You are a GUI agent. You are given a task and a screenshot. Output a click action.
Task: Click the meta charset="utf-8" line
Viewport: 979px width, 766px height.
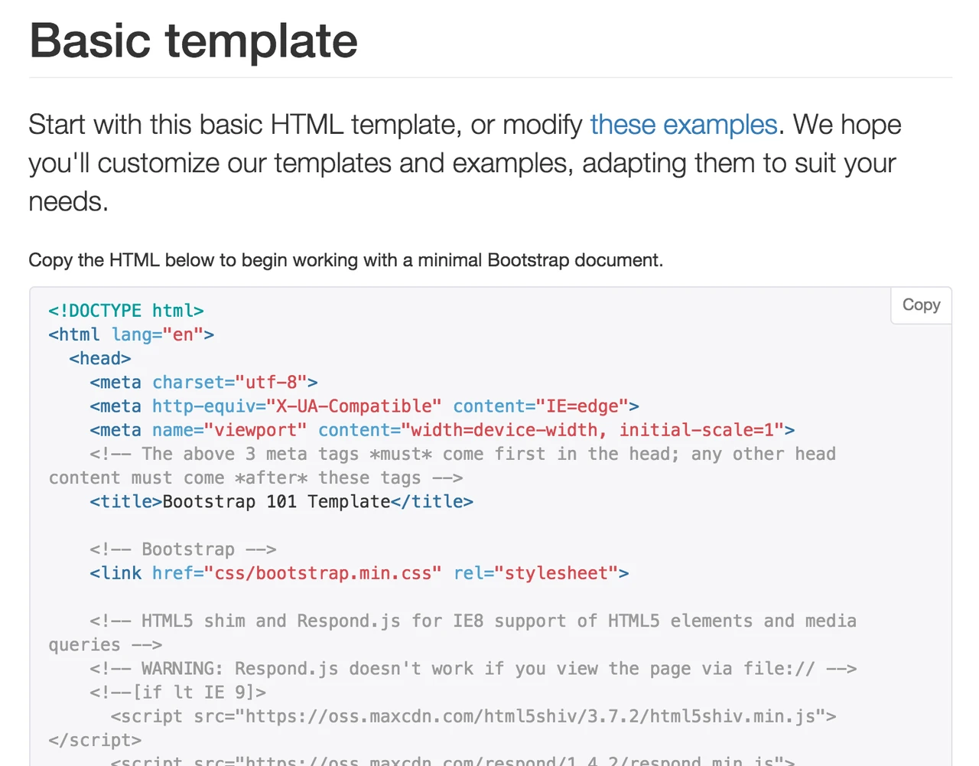203,382
